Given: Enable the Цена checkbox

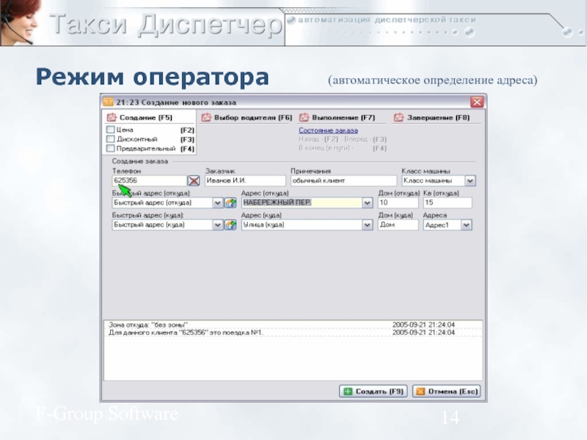Looking at the screenshot, I should (x=111, y=130).
